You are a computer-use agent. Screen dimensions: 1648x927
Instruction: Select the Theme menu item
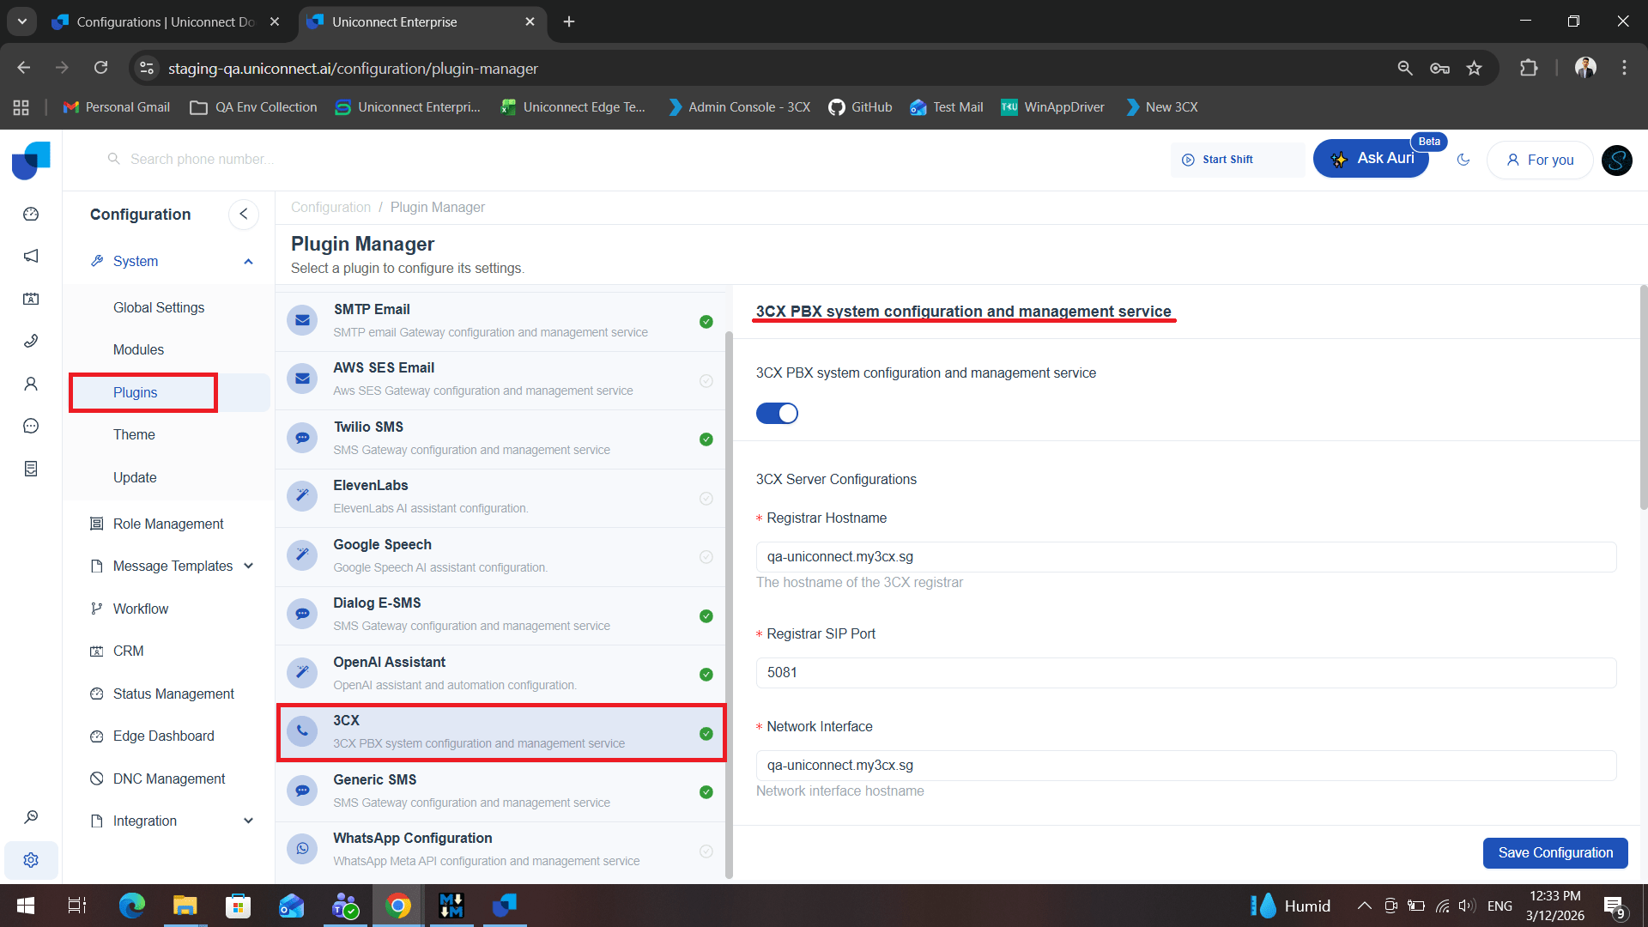(x=134, y=434)
